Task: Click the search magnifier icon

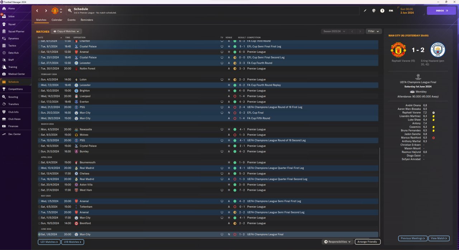Action: point(70,11)
